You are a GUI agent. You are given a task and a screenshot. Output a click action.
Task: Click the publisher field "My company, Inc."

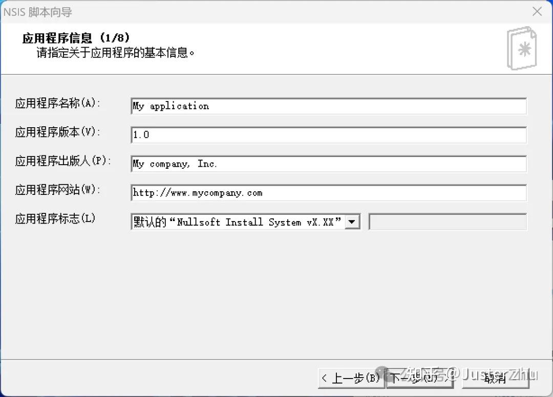pyautogui.click(x=328, y=164)
